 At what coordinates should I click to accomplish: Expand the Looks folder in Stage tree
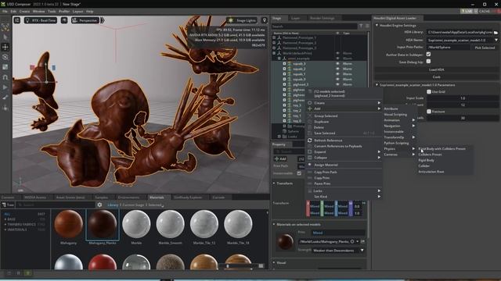(x=279, y=137)
